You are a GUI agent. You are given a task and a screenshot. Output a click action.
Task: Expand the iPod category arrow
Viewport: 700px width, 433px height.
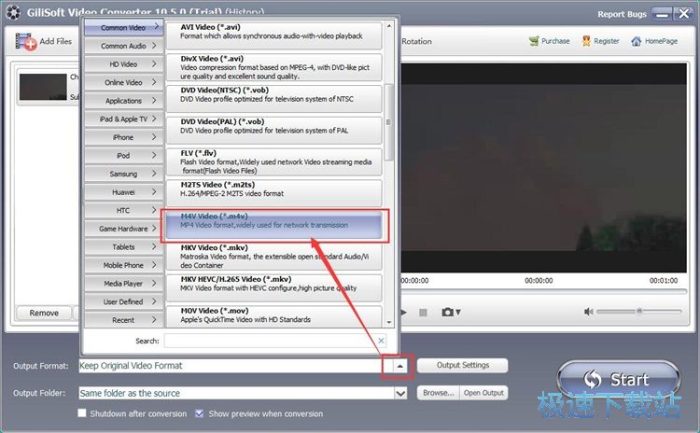coord(154,155)
